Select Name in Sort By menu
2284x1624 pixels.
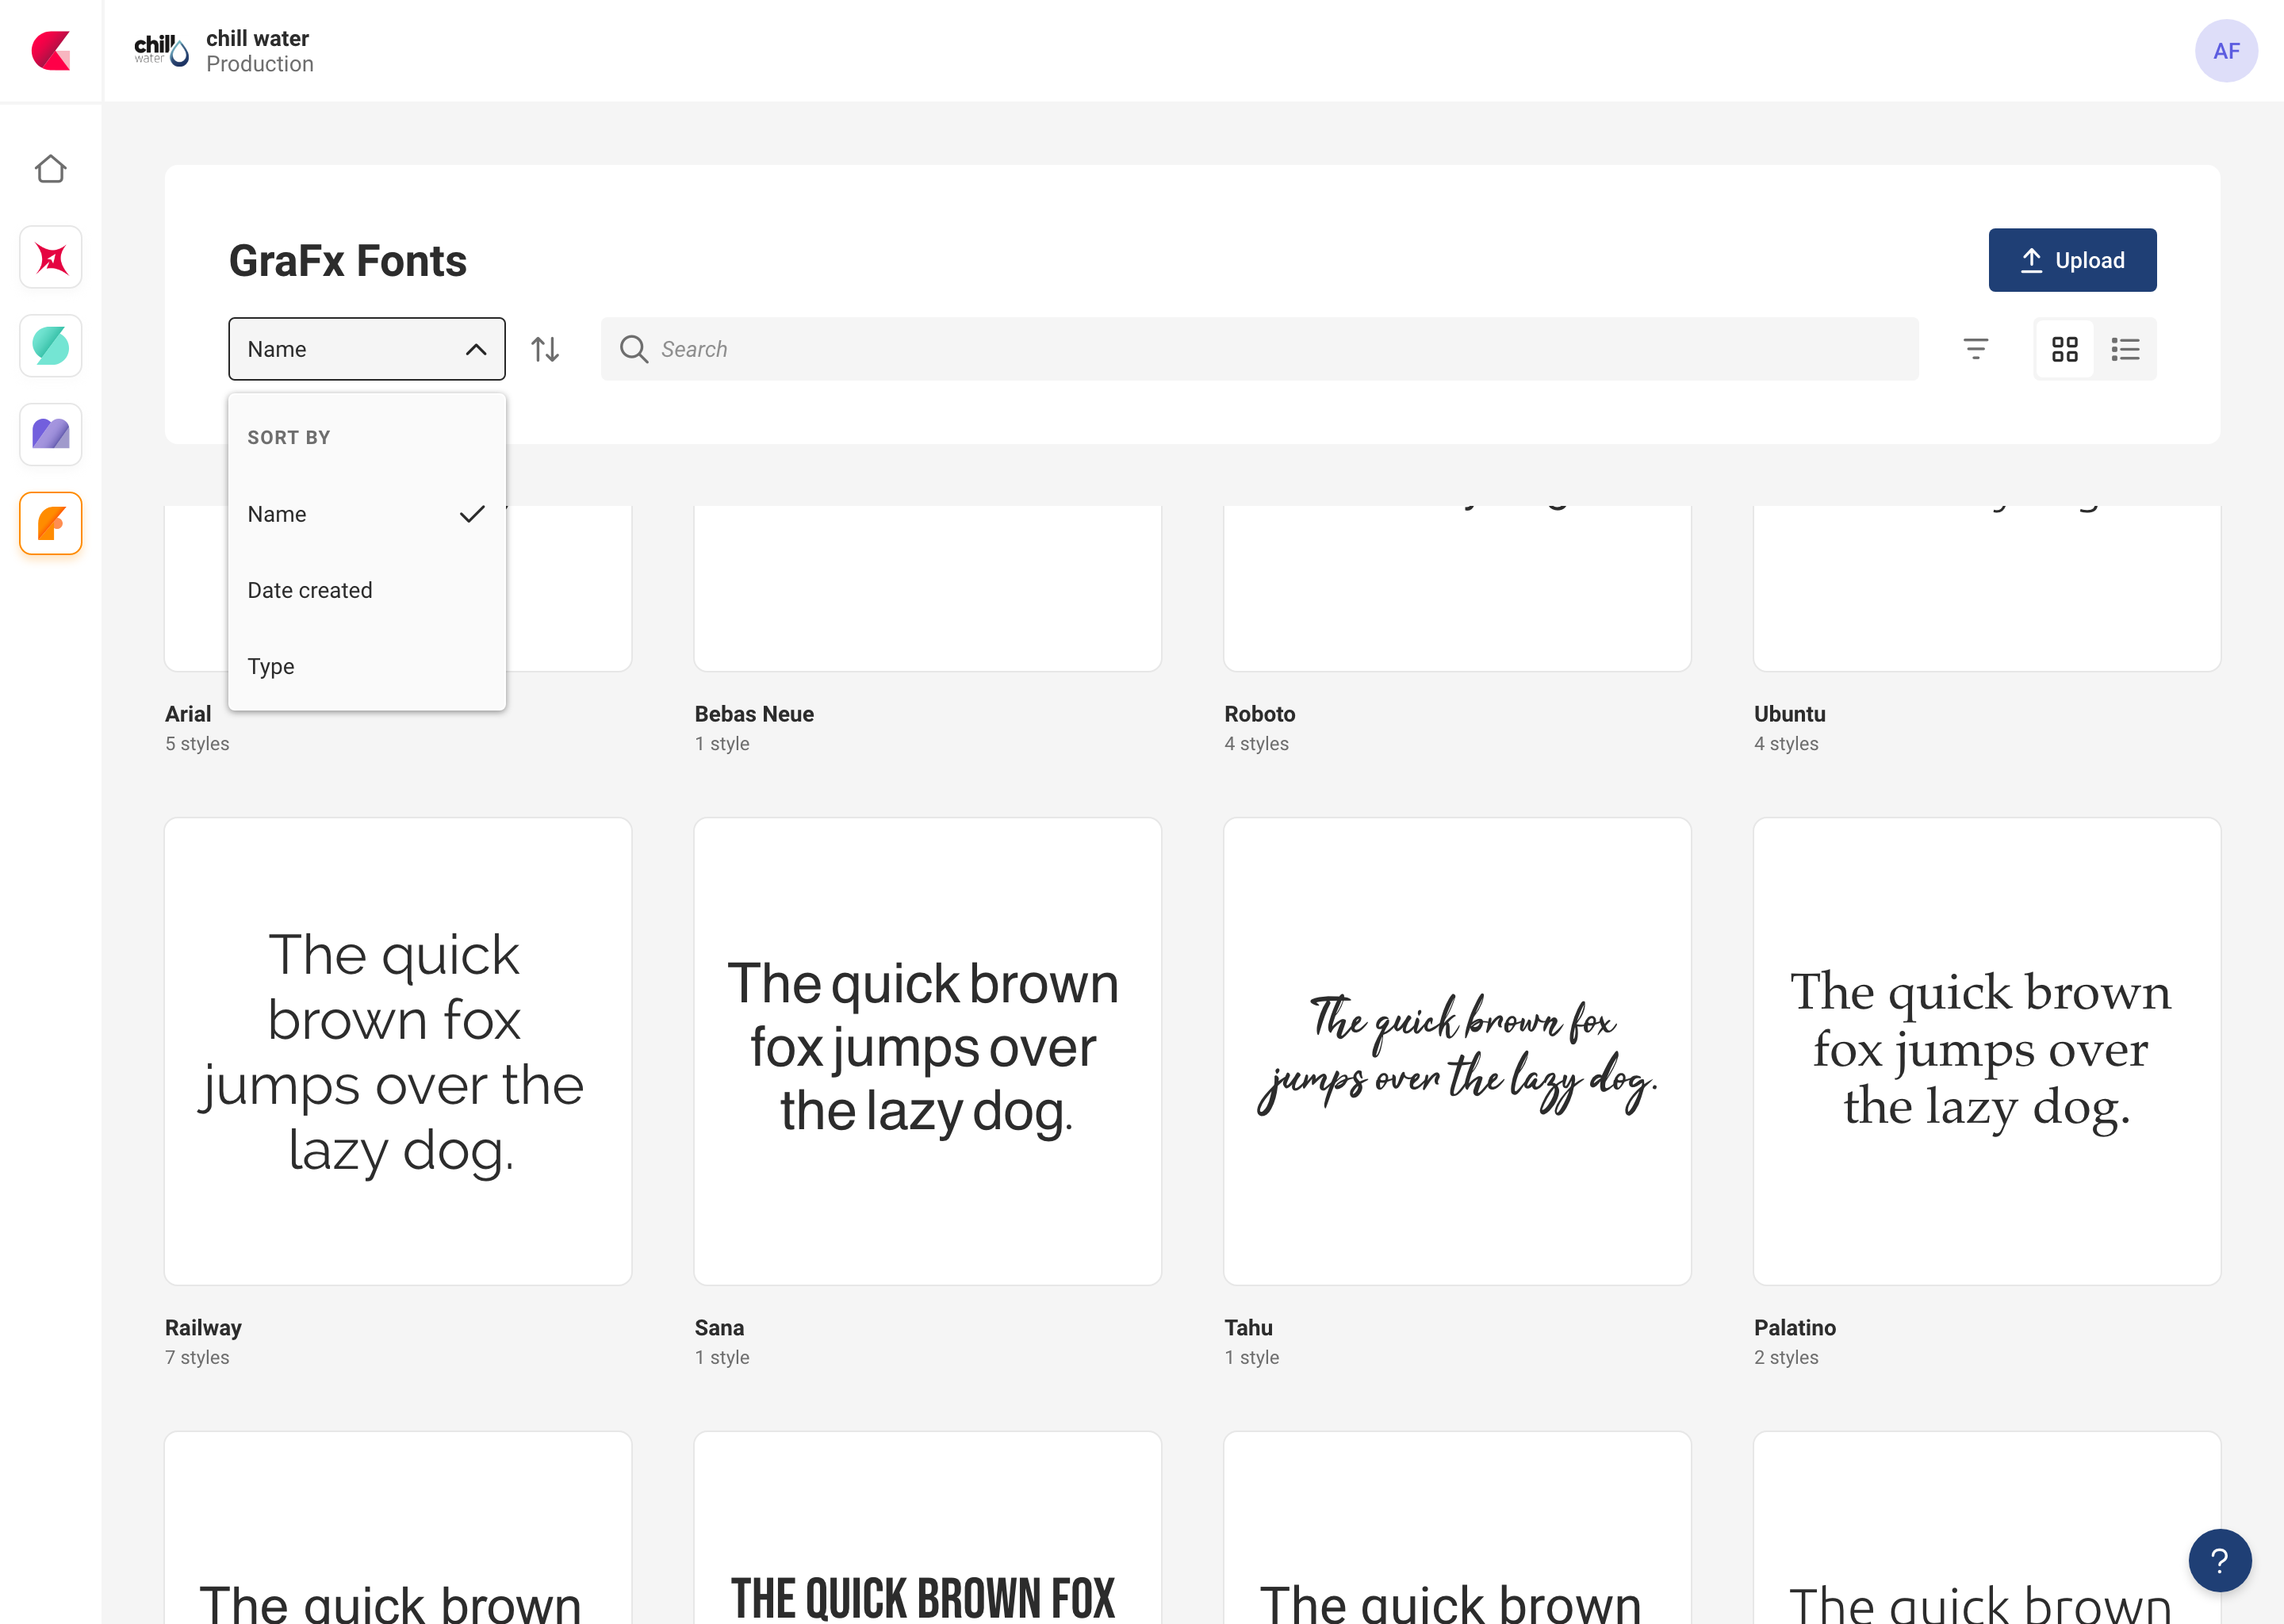[x=367, y=514]
